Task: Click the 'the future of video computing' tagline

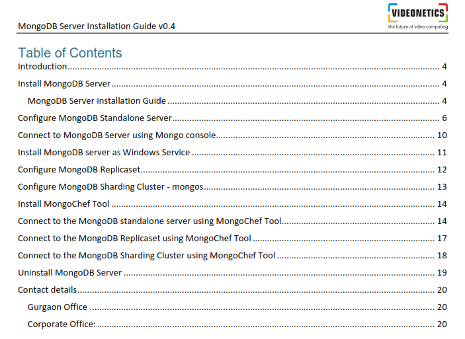Action: pyautogui.click(x=418, y=26)
